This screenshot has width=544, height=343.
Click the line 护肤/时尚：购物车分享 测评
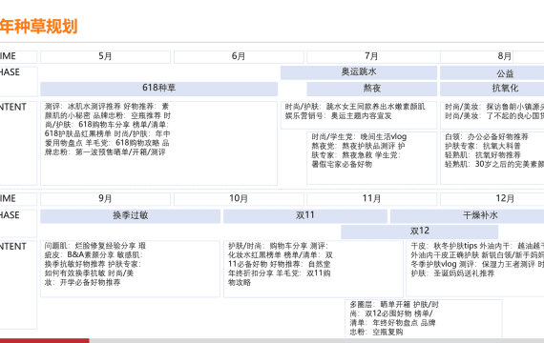click(278, 246)
